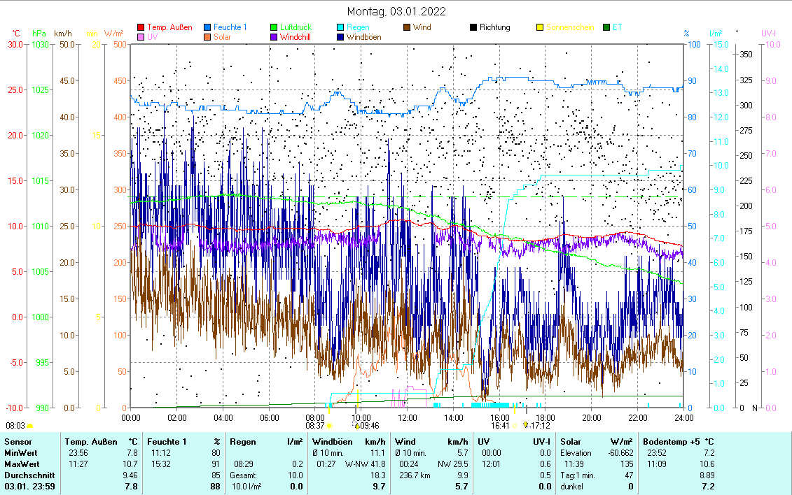Click the chart title Montag, 03.01.2022
Image resolution: width=792 pixels, height=495 pixels.
coord(396,11)
